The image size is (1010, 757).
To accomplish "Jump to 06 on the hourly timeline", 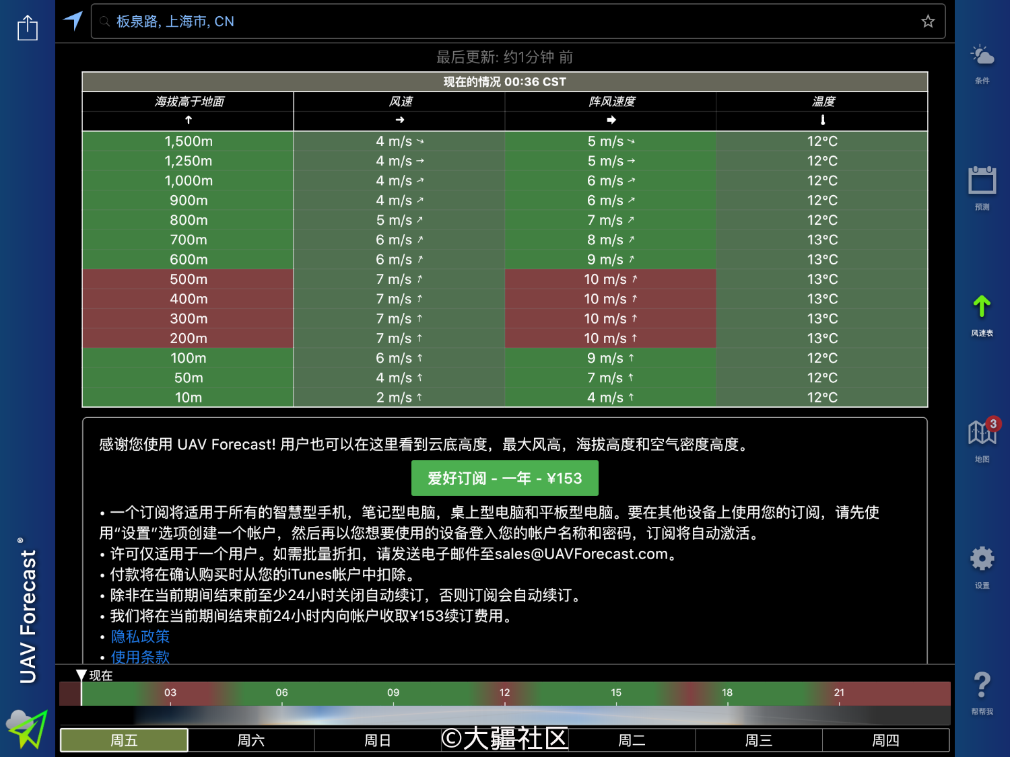I will [x=281, y=692].
